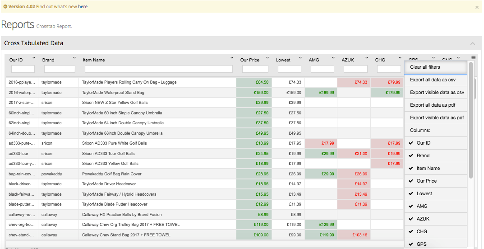The image size is (484, 249).
Task: Click the grid menu hamburger icon
Action: (x=473, y=58)
